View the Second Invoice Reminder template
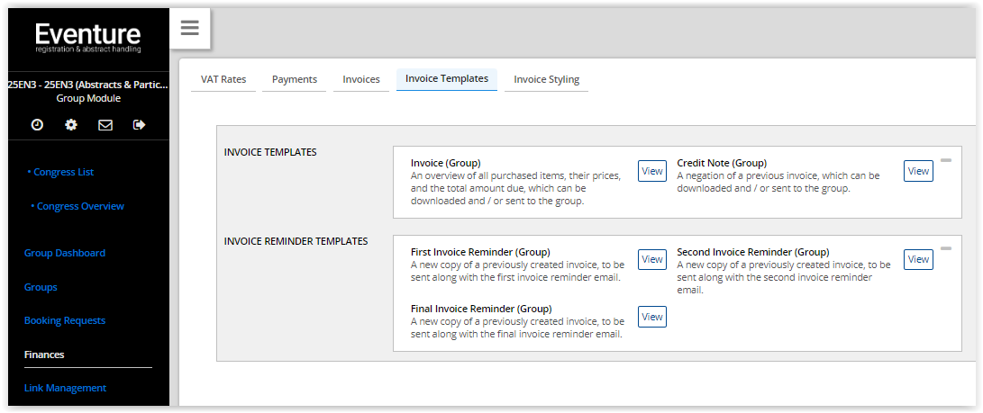The width and height of the screenshot is (983, 413). coord(918,259)
